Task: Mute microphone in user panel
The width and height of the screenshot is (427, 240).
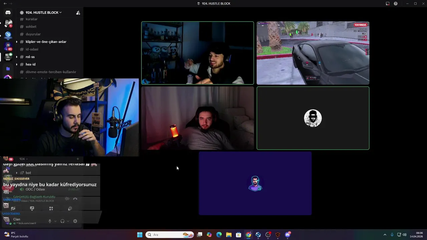Action: pyautogui.click(x=50, y=221)
